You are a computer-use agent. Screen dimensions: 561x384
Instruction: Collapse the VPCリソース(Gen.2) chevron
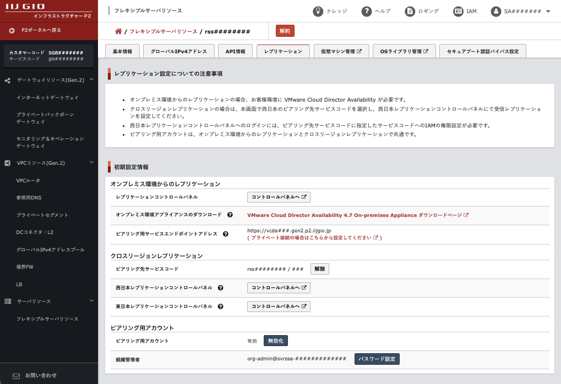91,163
